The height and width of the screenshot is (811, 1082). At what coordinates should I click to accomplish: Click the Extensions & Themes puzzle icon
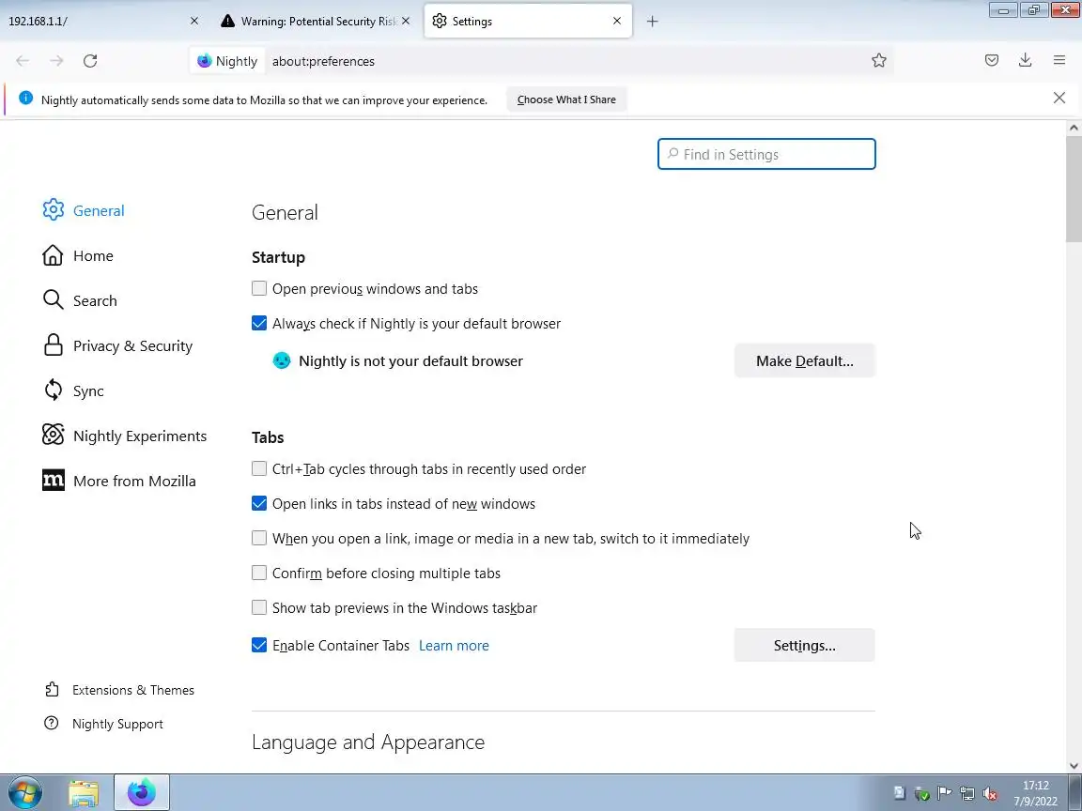pyautogui.click(x=52, y=690)
